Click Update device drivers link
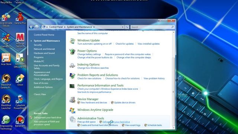 coord(125,103)
